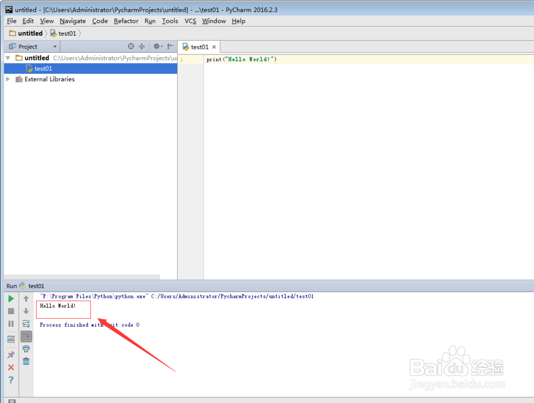This screenshot has height=403, width=534.
Task: Open the Help menu
Action: point(238,21)
